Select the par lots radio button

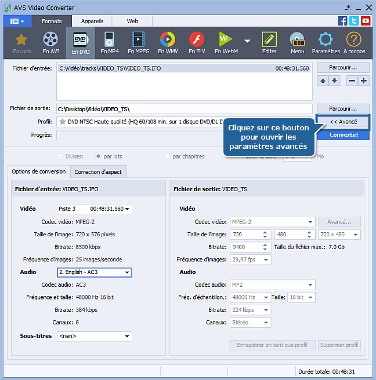[x=99, y=156]
